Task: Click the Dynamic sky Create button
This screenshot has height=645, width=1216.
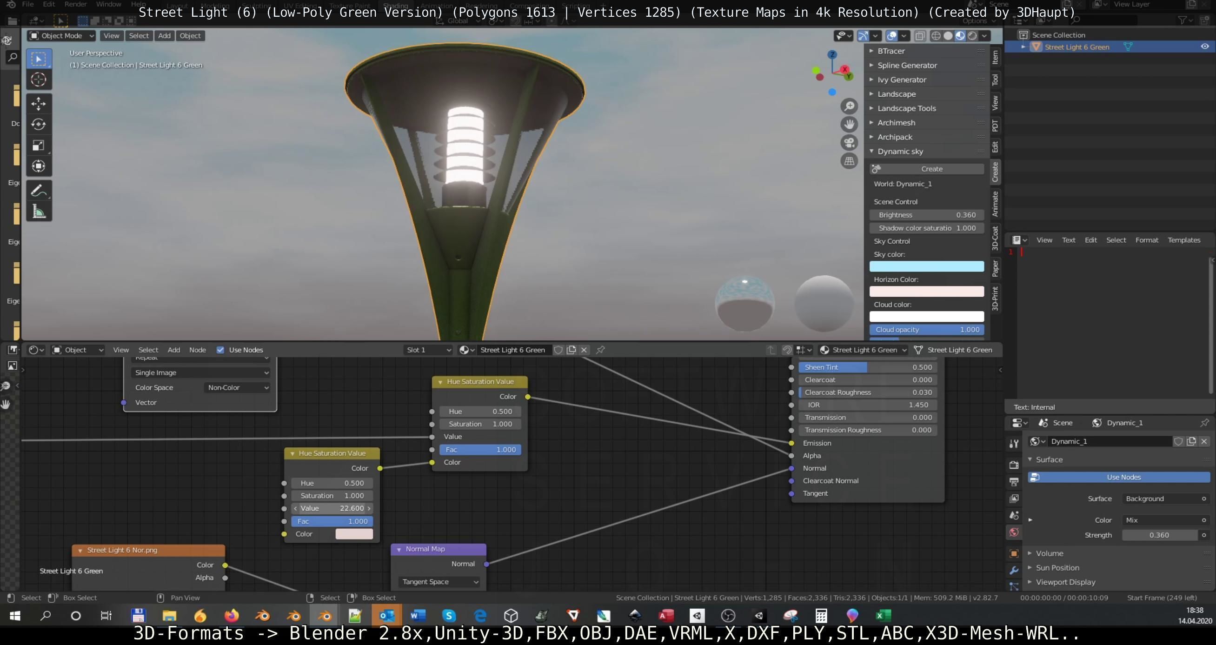Action: click(x=927, y=168)
